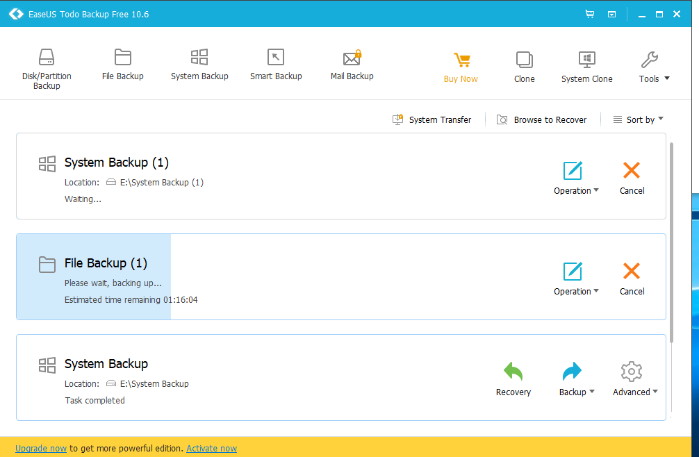The image size is (699, 457).
Task: Open System Clone
Action: [x=586, y=67]
